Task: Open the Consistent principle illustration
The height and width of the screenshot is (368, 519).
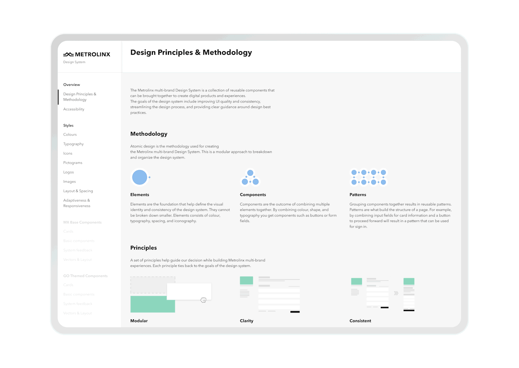Action: [x=383, y=295]
